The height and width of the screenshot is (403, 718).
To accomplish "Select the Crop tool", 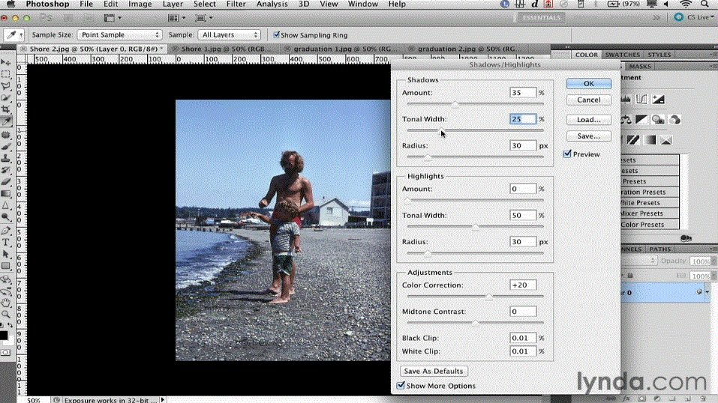I will 6,110.
